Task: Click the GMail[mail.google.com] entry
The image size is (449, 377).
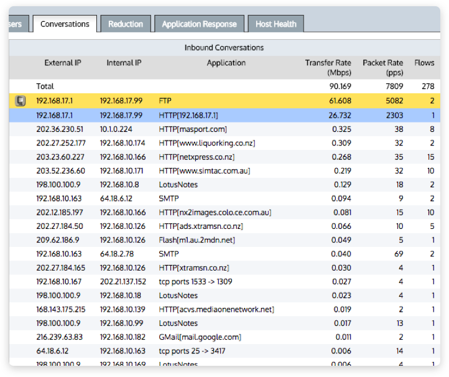Action: coord(200,337)
